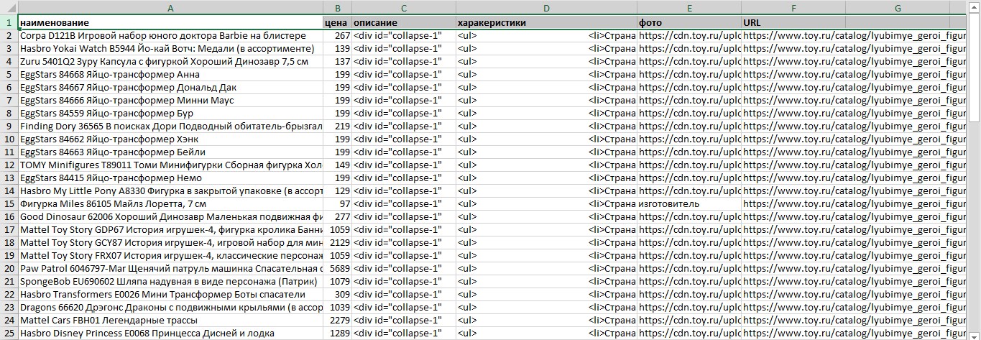This screenshot has height=340, width=981.
Task: Select column F header
Action: click(x=793, y=8)
